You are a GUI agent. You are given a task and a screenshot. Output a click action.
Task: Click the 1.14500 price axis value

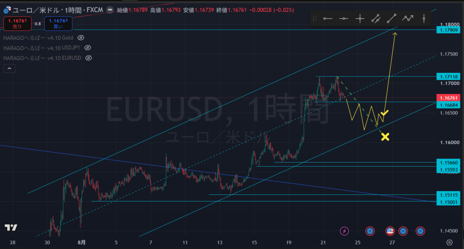pos(449,231)
